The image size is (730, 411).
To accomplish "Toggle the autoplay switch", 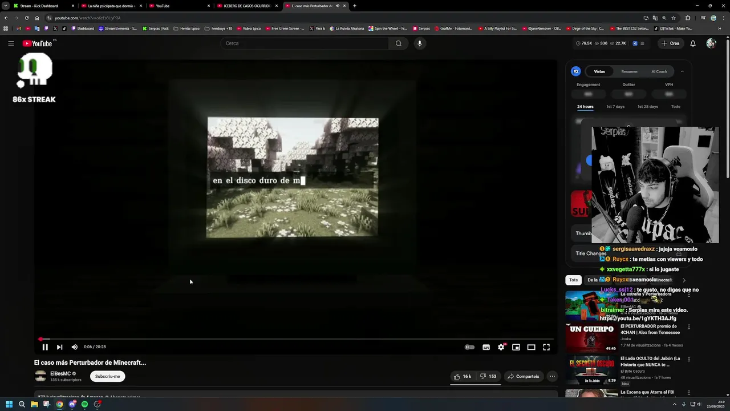I will click(469, 347).
